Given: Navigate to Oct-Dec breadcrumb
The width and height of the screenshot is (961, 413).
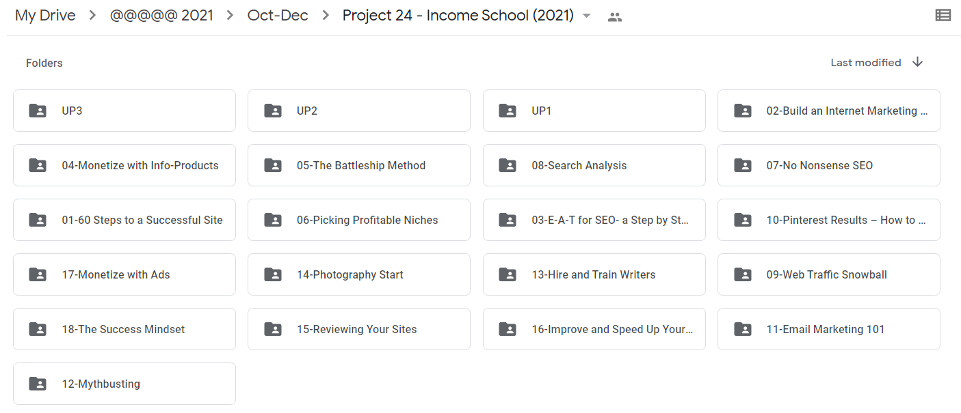Looking at the screenshot, I should pos(278,16).
